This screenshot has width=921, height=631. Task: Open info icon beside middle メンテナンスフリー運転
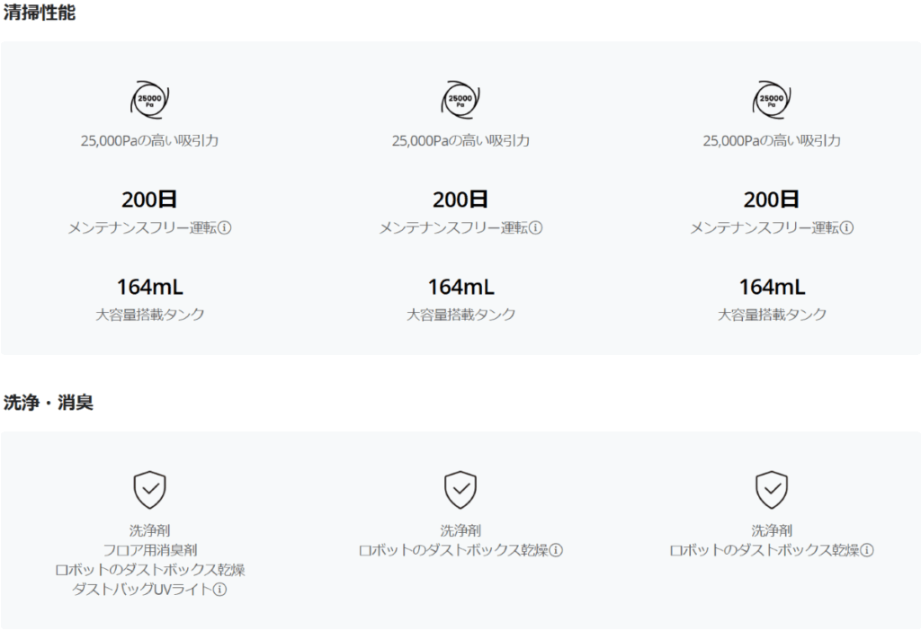pos(536,228)
